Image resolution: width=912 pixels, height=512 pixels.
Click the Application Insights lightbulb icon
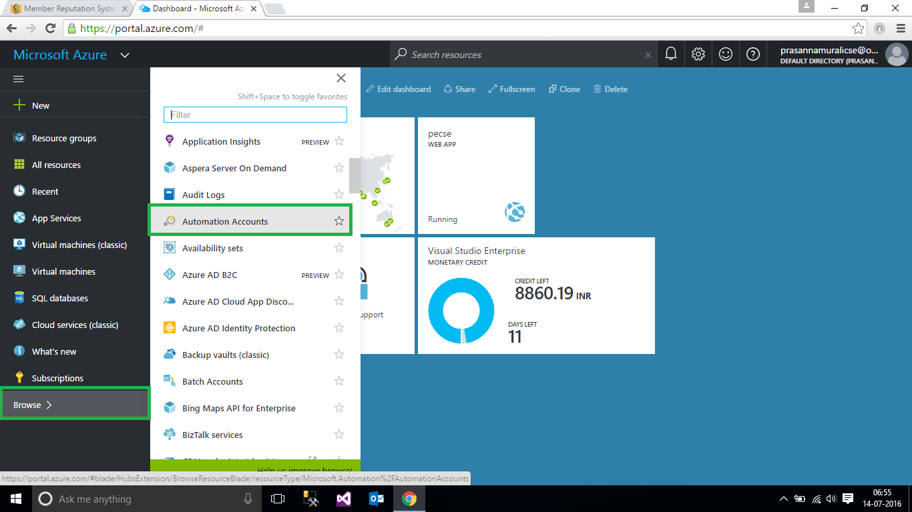pyautogui.click(x=170, y=141)
